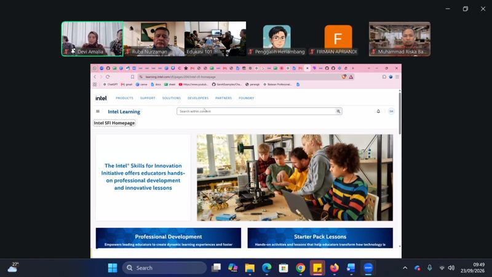
Task: Open the GenAIExamples GitHub bookmark
Action: pyautogui.click(x=227, y=84)
